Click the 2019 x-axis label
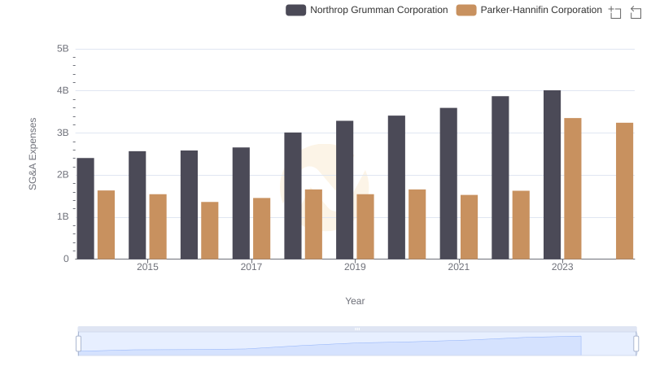Image resolution: width=651 pixels, height=375 pixels. 355,267
